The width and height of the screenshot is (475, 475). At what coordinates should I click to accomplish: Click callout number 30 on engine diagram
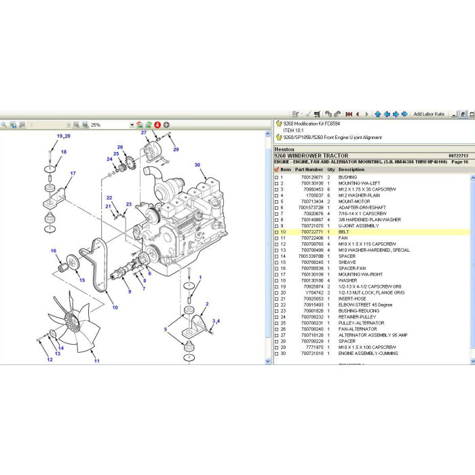click(197, 165)
